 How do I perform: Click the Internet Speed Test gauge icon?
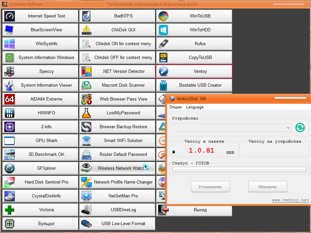10,16
